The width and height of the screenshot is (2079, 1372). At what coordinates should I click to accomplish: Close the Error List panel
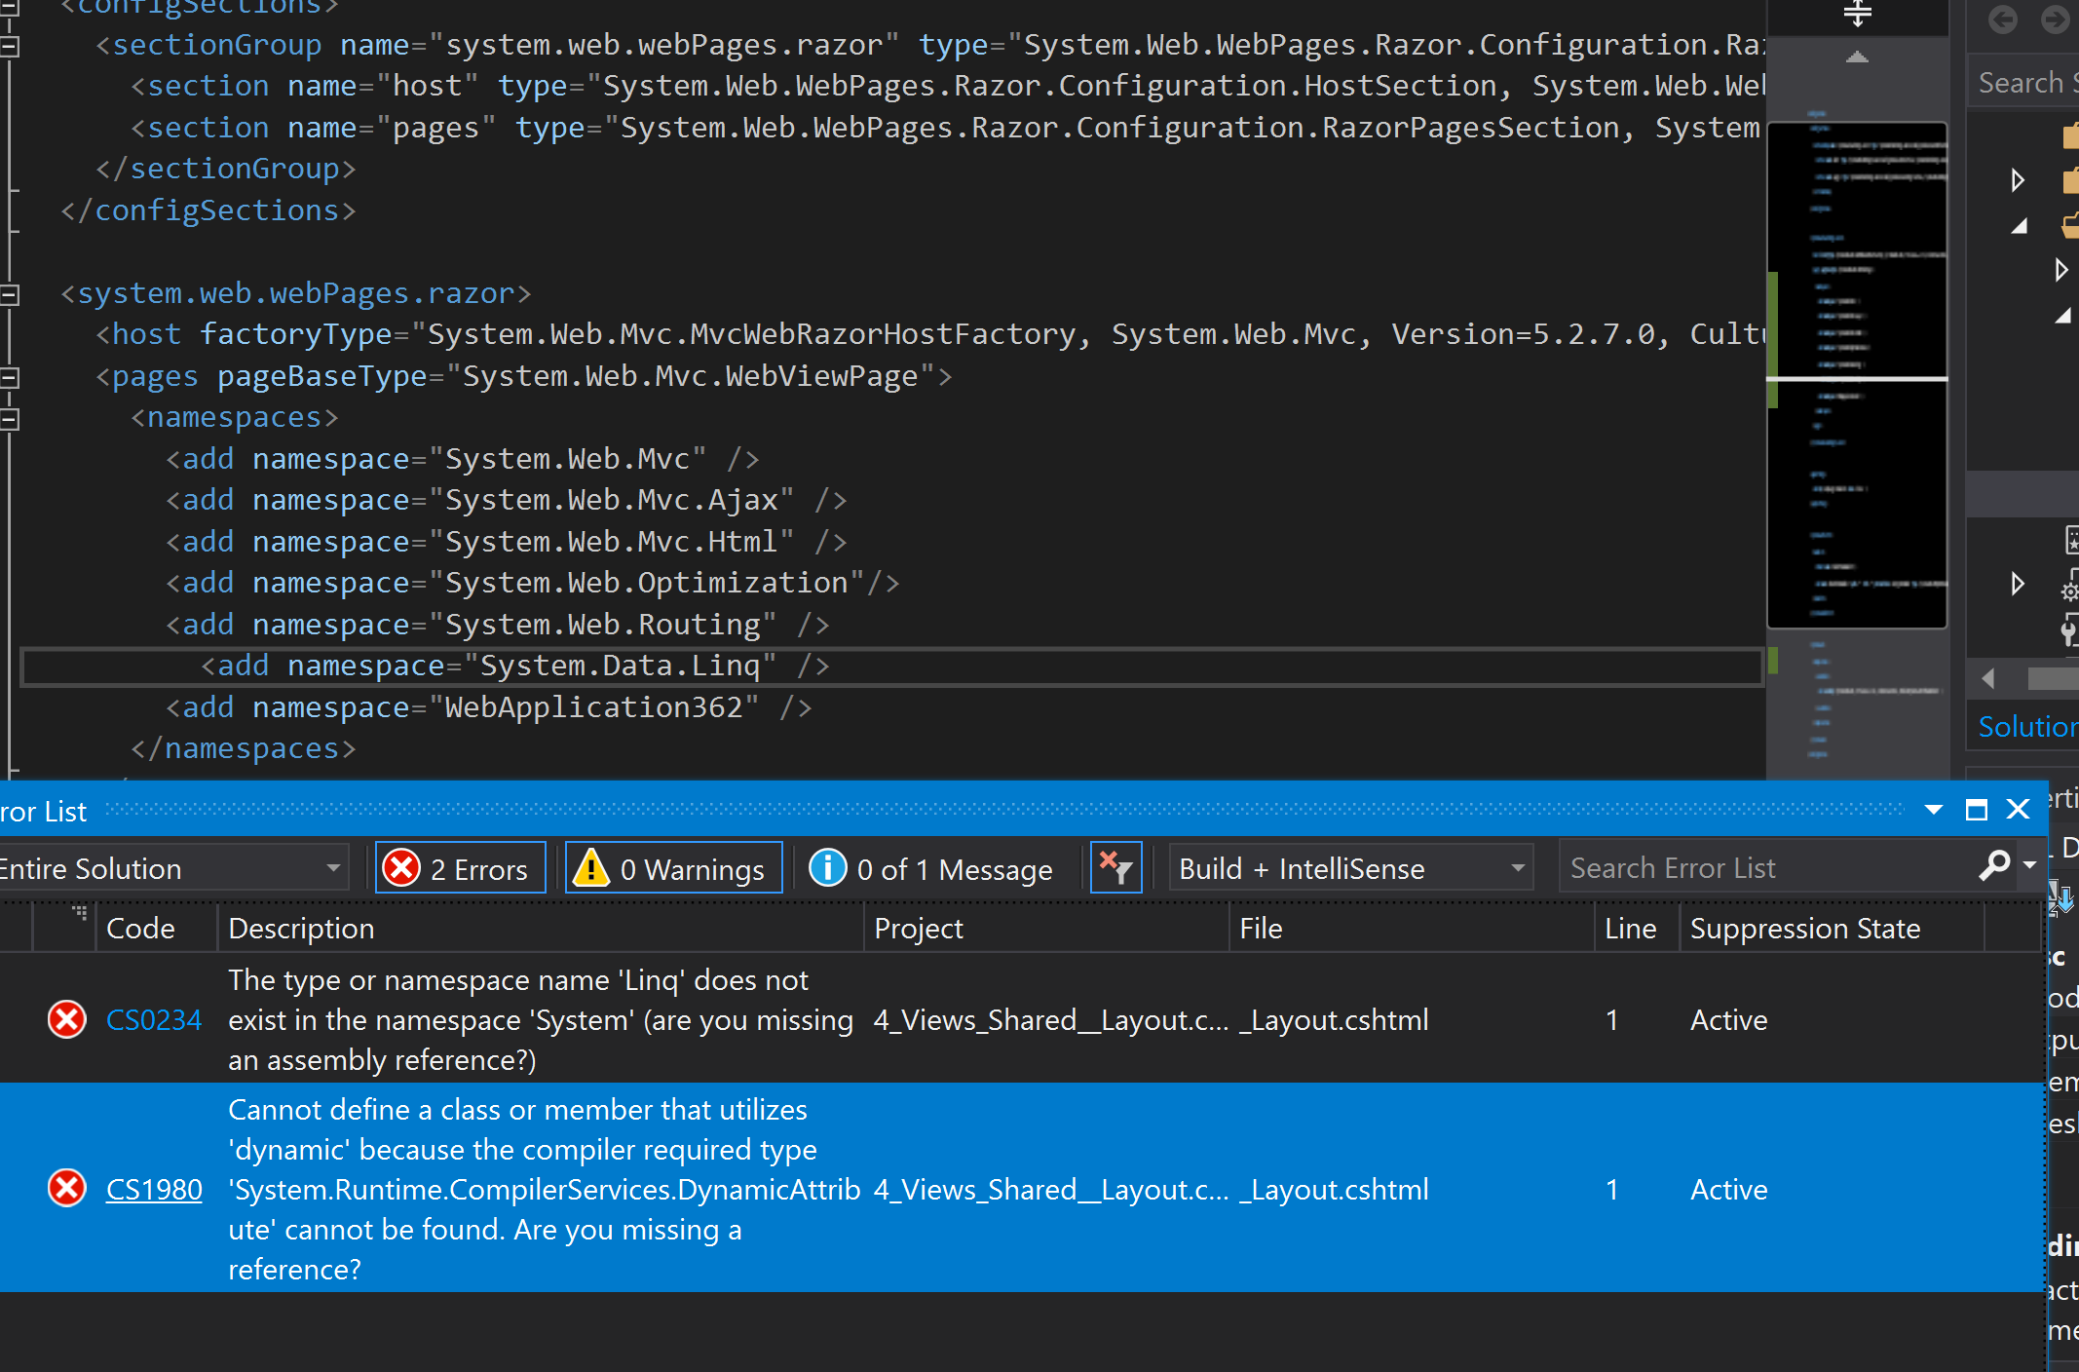[2019, 810]
